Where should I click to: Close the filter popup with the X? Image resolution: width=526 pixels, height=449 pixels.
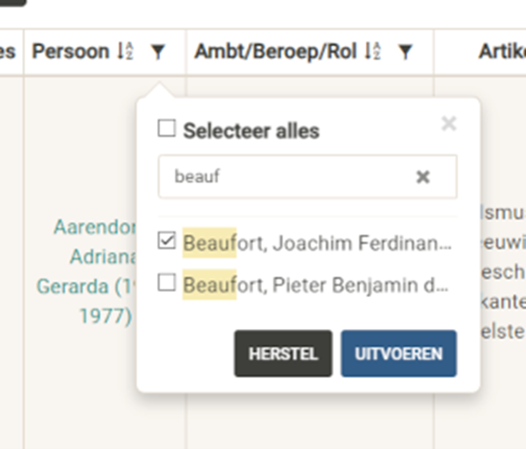pos(449,123)
